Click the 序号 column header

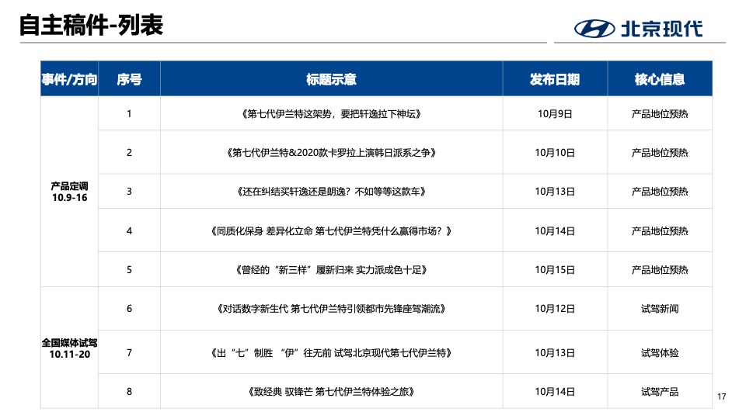130,79
